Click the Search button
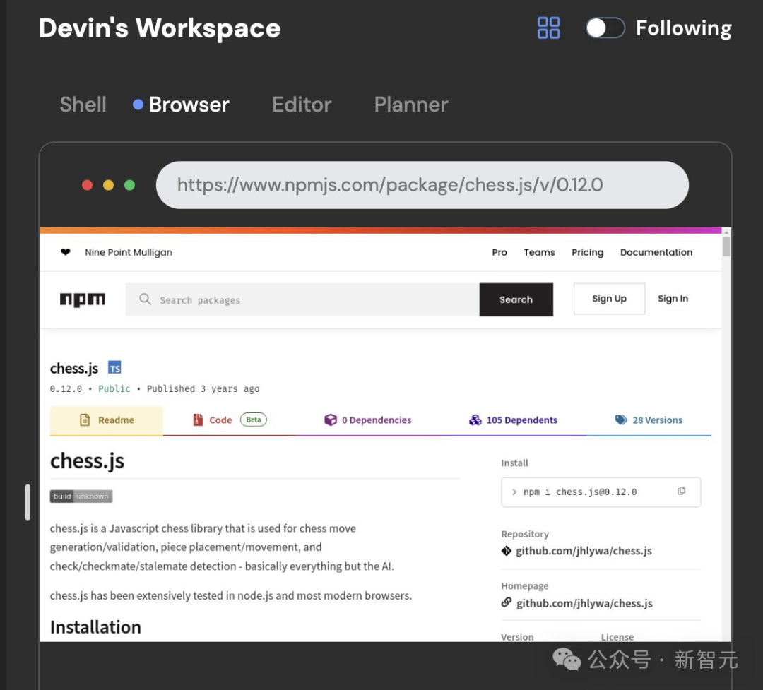 (516, 299)
